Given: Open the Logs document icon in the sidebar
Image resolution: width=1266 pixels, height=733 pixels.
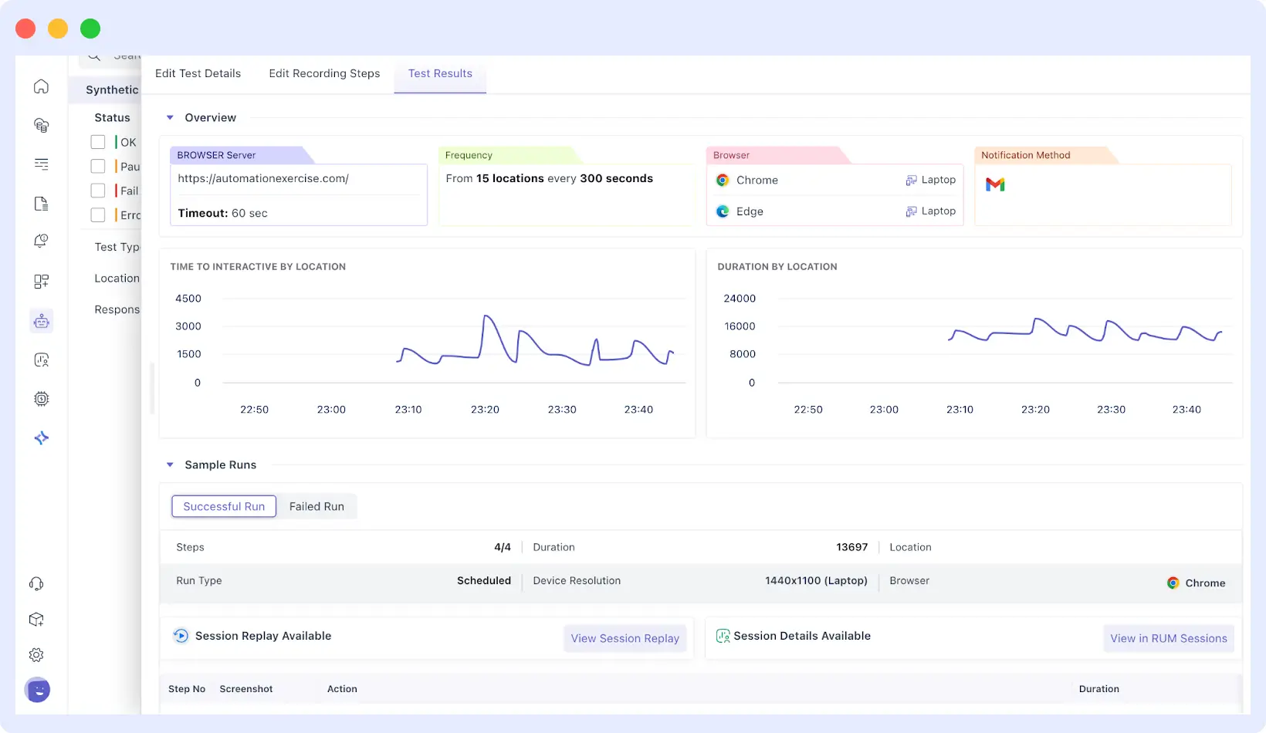Looking at the screenshot, I should 40,203.
